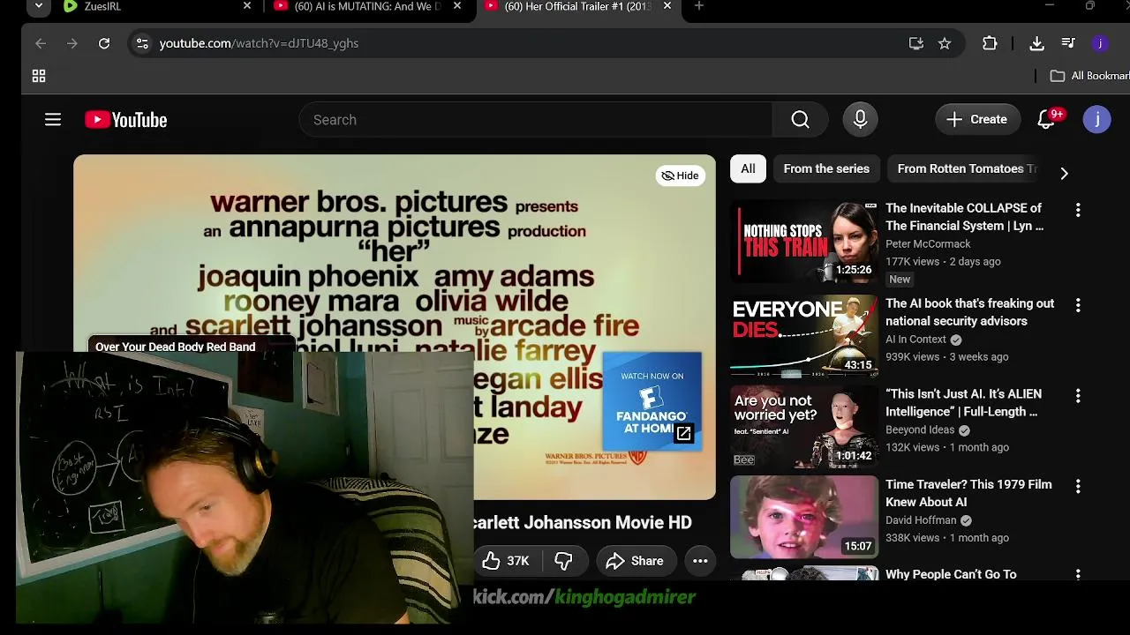Open the Fandango at Home external link
Image resolution: width=1130 pixels, height=635 pixels.
(x=652, y=401)
